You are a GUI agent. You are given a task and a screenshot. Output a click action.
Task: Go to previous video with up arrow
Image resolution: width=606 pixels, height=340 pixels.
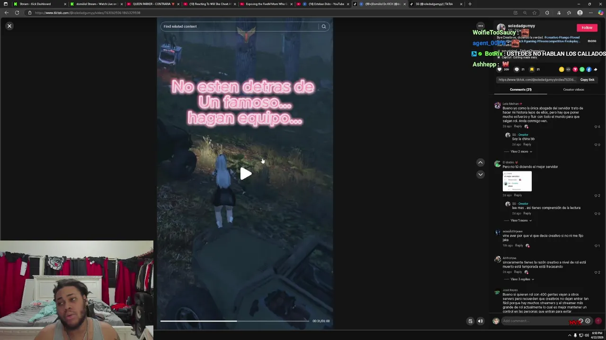(x=481, y=162)
